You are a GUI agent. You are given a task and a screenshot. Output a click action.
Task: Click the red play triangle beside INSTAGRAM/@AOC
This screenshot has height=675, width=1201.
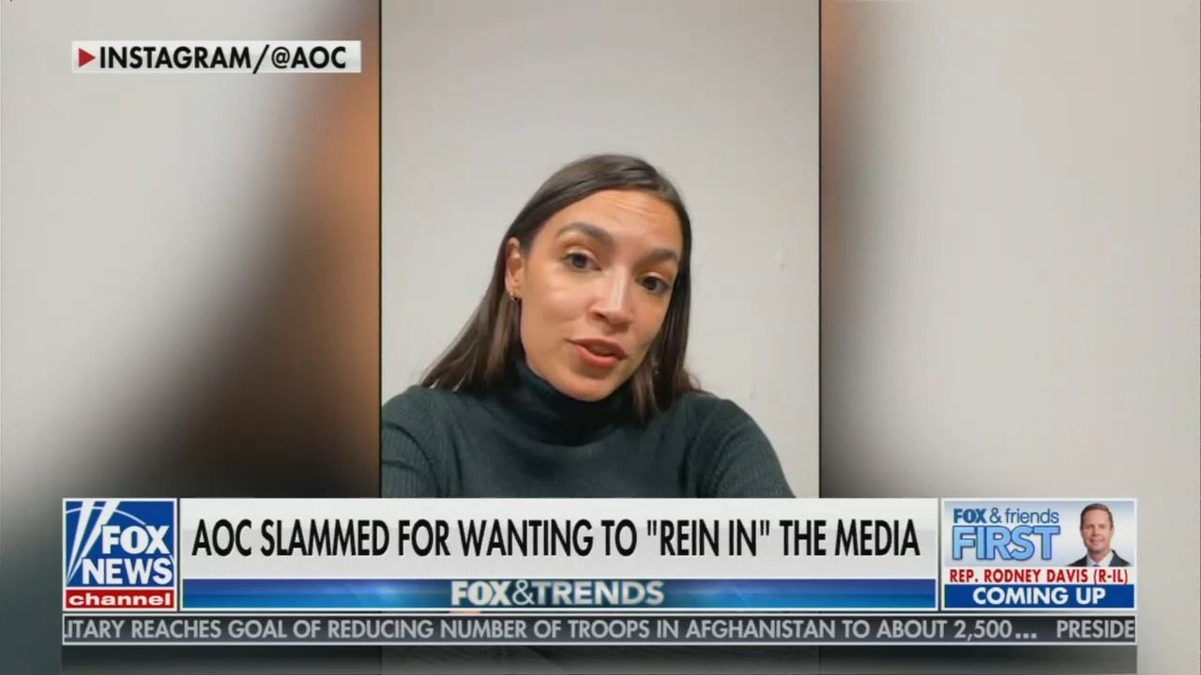click(x=86, y=57)
